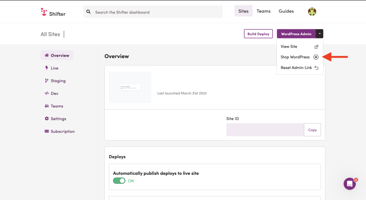This screenshot has width=366, height=200.
Task: Click the home icon next to Overview
Action: [47, 55]
